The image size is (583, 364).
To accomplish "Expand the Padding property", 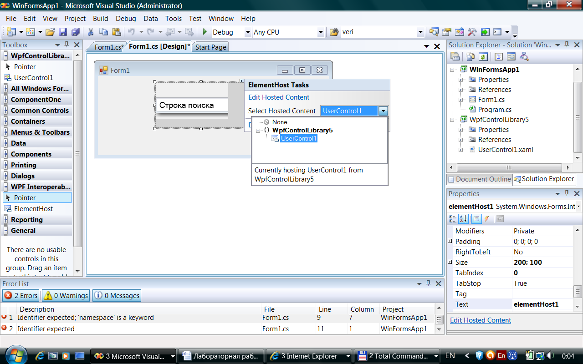I will click(x=450, y=241).
